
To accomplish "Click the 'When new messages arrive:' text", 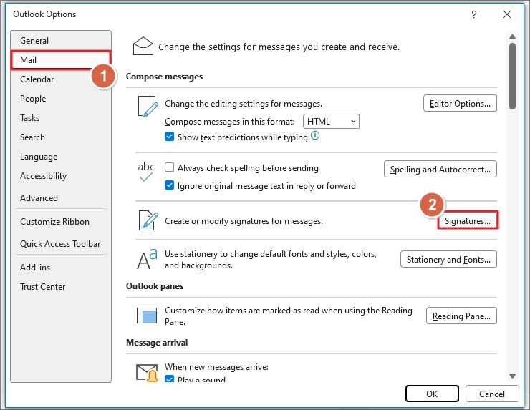I will pyautogui.click(x=216, y=367).
